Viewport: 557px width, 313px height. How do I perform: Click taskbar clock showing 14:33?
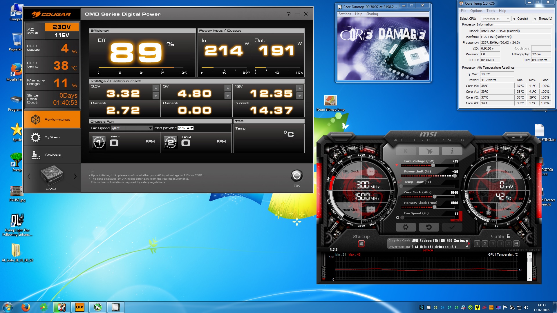pos(541,307)
